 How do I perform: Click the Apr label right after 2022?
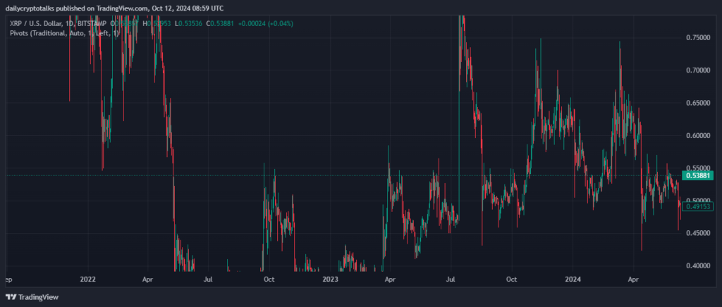(147, 279)
